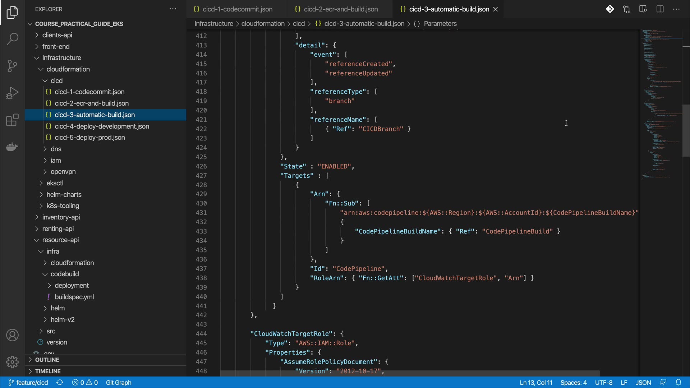Open the Run and Debug view

click(12, 93)
